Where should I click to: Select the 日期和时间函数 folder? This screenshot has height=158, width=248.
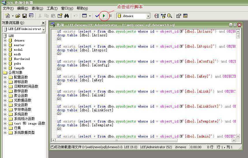tap(26, 86)
